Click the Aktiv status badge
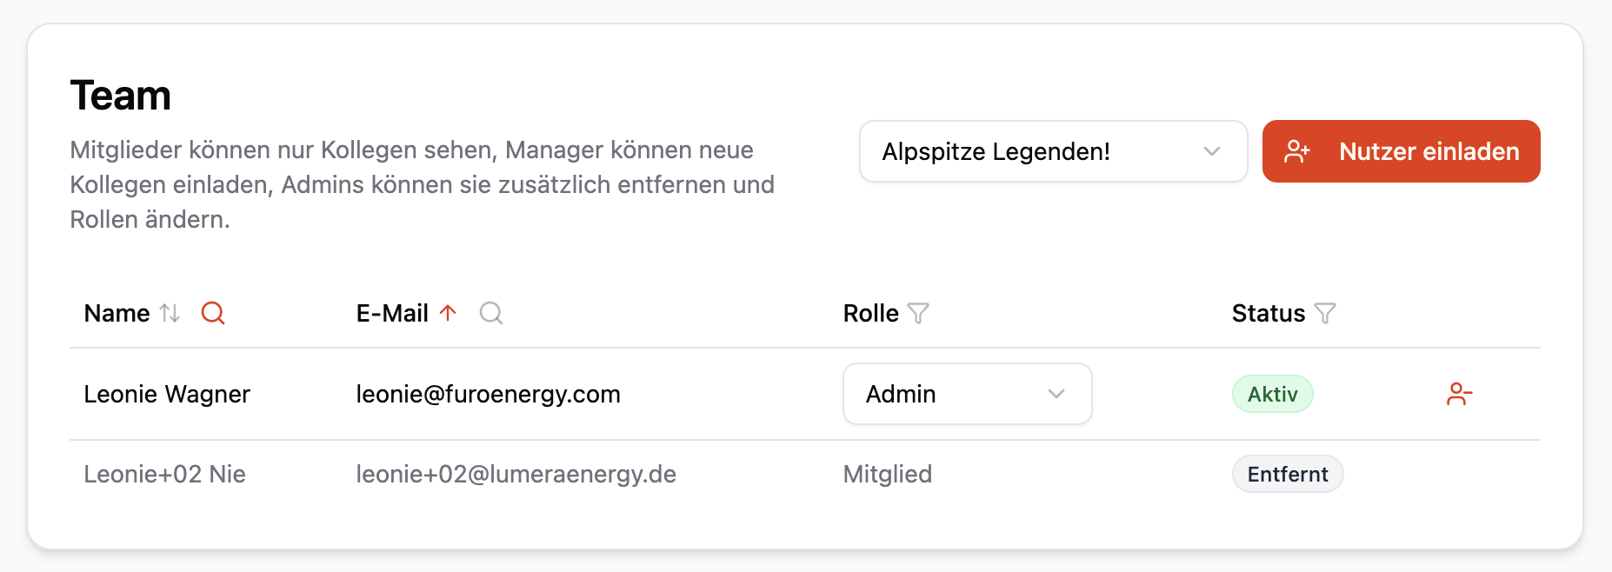 click(1272, 394)
